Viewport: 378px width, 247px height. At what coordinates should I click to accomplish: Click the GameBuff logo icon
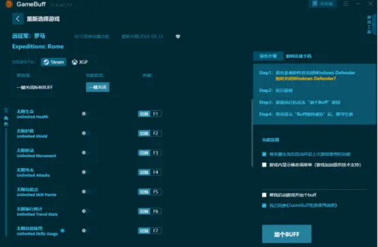(9, 4)
